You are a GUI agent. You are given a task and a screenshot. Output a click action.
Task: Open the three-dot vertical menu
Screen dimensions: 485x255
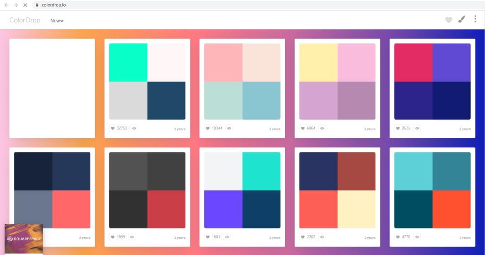tap(475, 19)
